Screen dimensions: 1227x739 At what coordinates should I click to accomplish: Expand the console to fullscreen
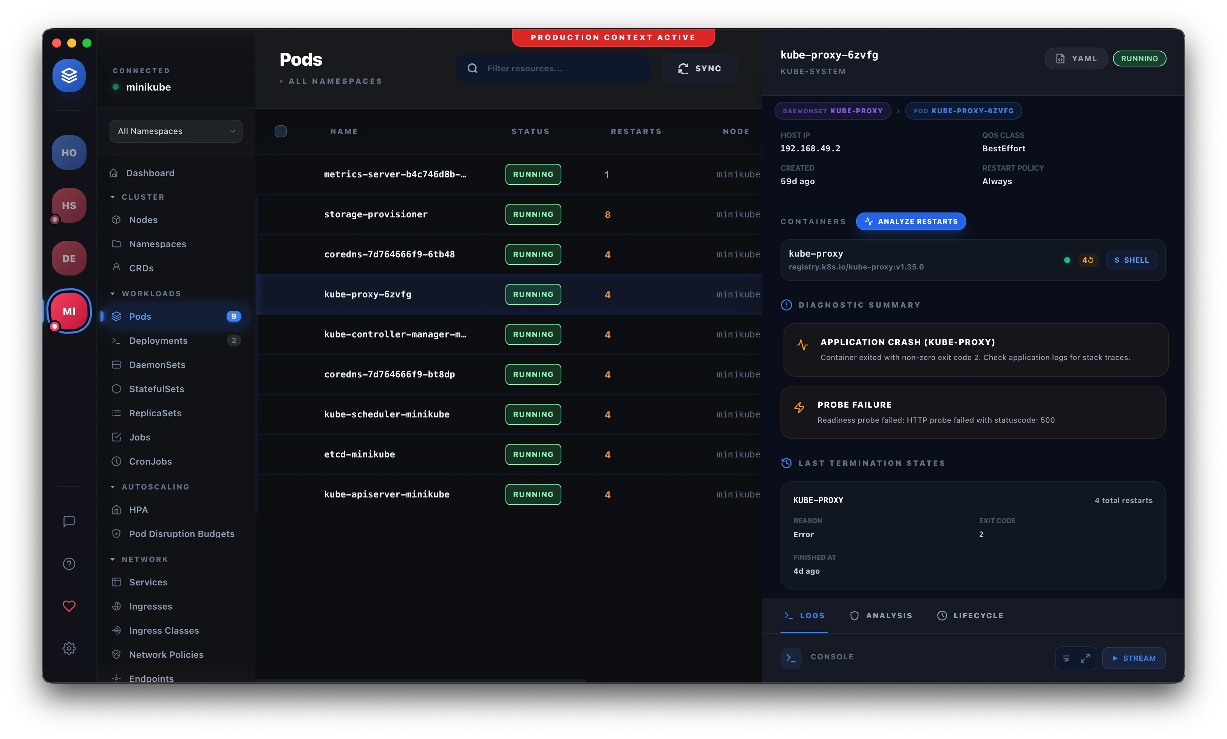[1085, 658]
